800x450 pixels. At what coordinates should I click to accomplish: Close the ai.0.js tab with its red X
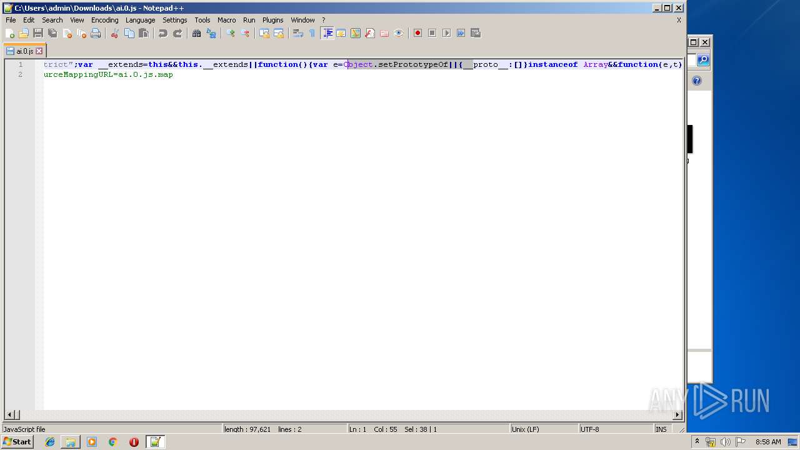pos(39,51)
